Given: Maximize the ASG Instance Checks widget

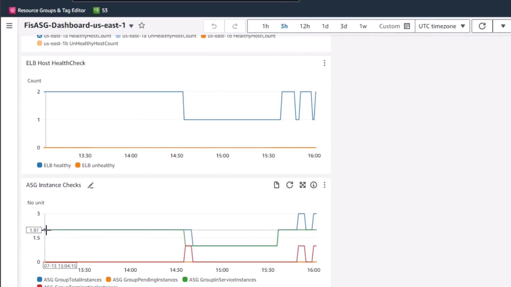Looking at the screenshot, I should tap(303, 185).
